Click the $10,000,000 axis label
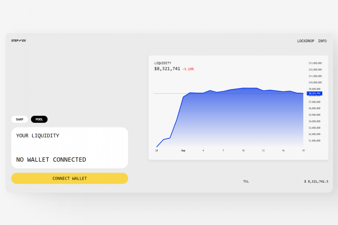The image size is (338, 225). tap(315, 82)
